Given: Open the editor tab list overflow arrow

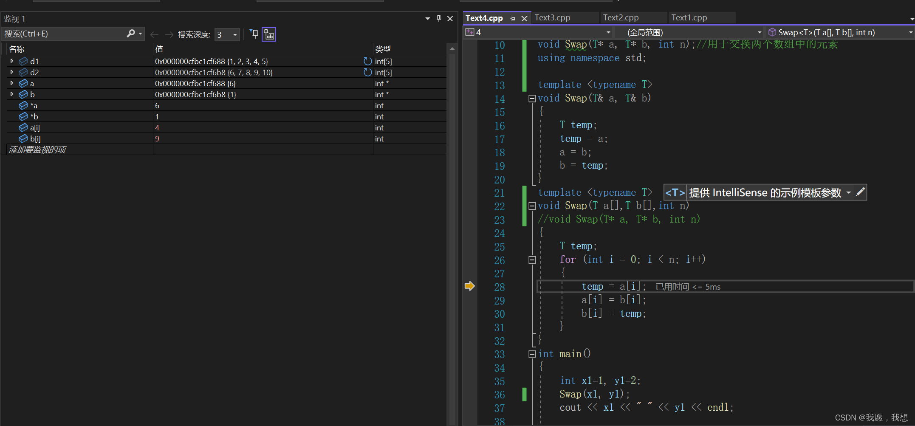Looking at the screenshot, I should pyautogui.click(x=912, y=19).
